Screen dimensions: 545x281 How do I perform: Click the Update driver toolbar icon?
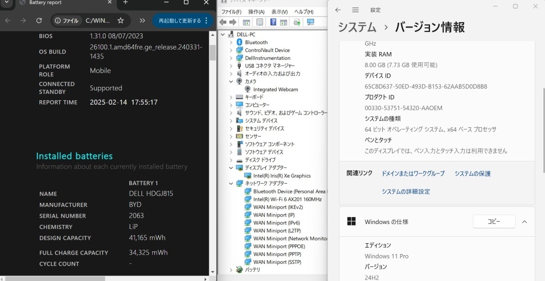[297, 22]
